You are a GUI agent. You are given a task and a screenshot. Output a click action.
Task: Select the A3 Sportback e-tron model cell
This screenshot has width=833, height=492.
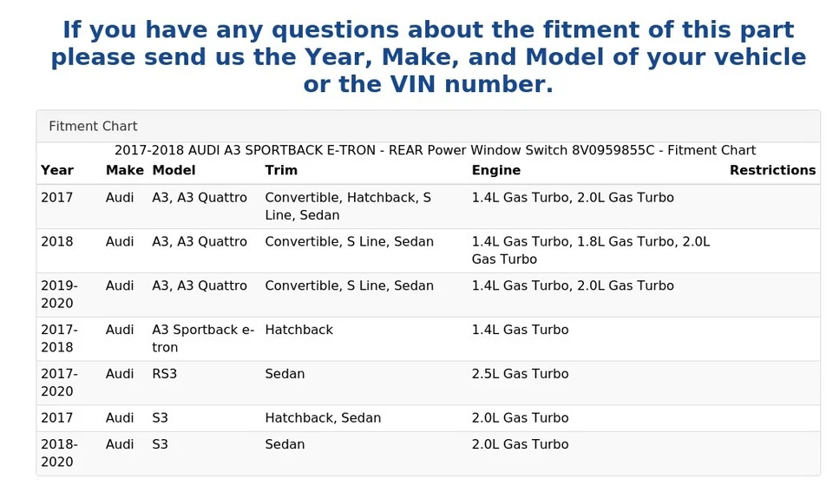tap(204, 339)
